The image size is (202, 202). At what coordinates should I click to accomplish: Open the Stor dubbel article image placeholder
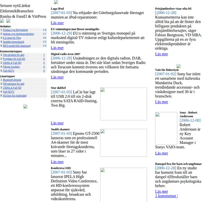tap(123, 104)
